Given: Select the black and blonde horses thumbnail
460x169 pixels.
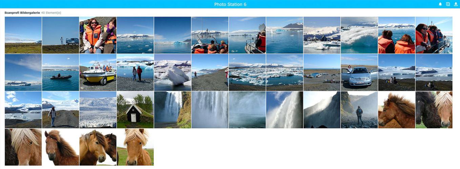Looking at the screenshot, I should 434,110.
